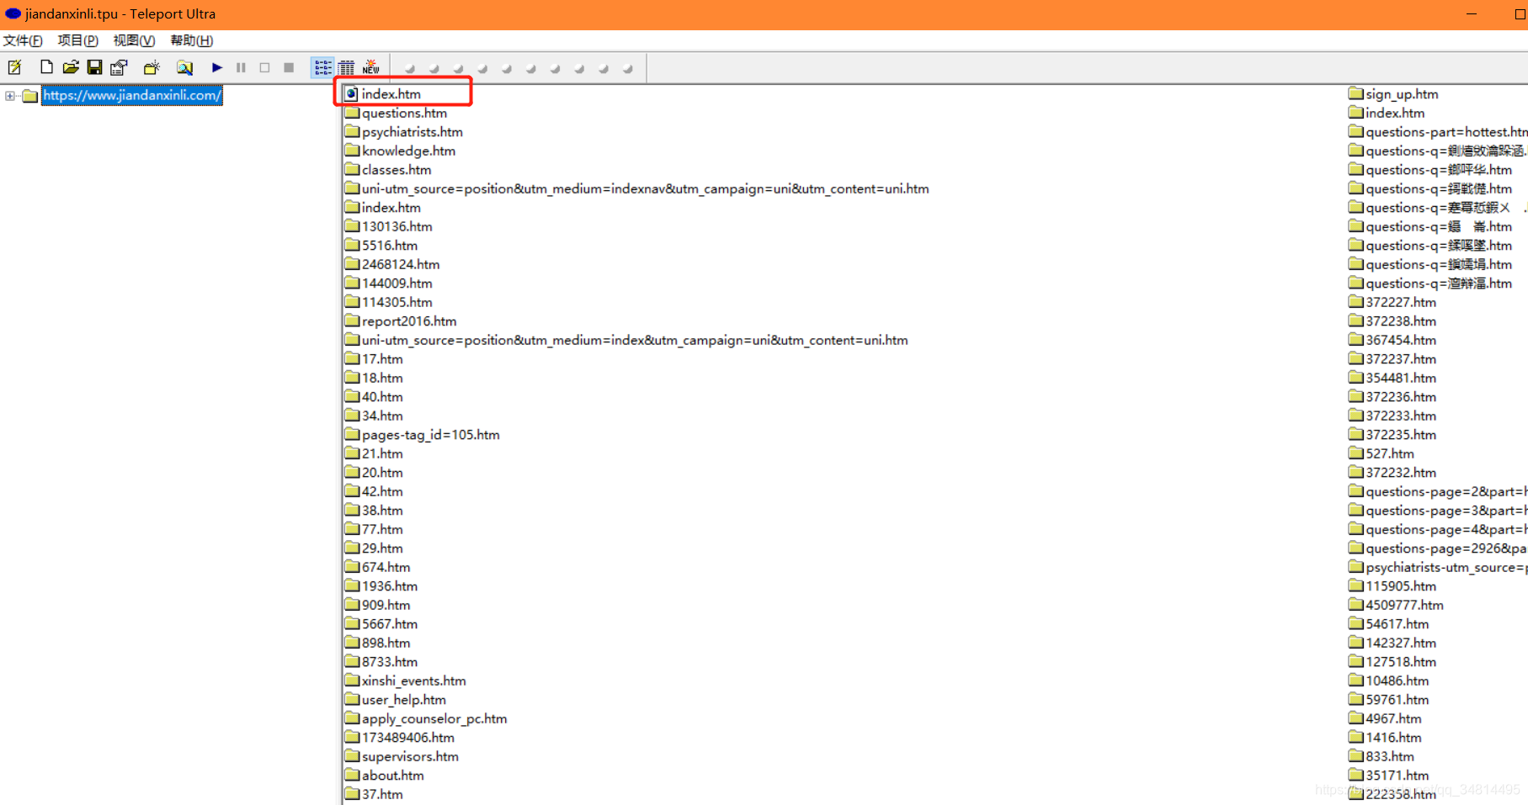Select 173489406.htm folder
Image resolution: width=1528 pixels, height=805 pixels.
[408, 738]
